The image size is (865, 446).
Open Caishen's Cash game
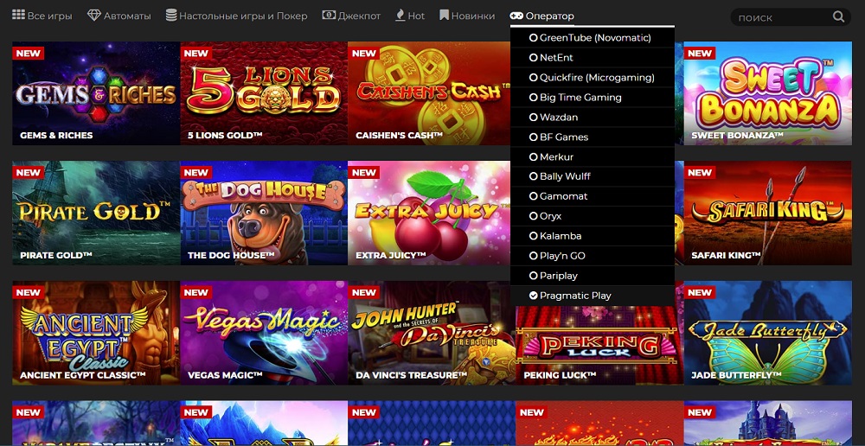(429, 93)
